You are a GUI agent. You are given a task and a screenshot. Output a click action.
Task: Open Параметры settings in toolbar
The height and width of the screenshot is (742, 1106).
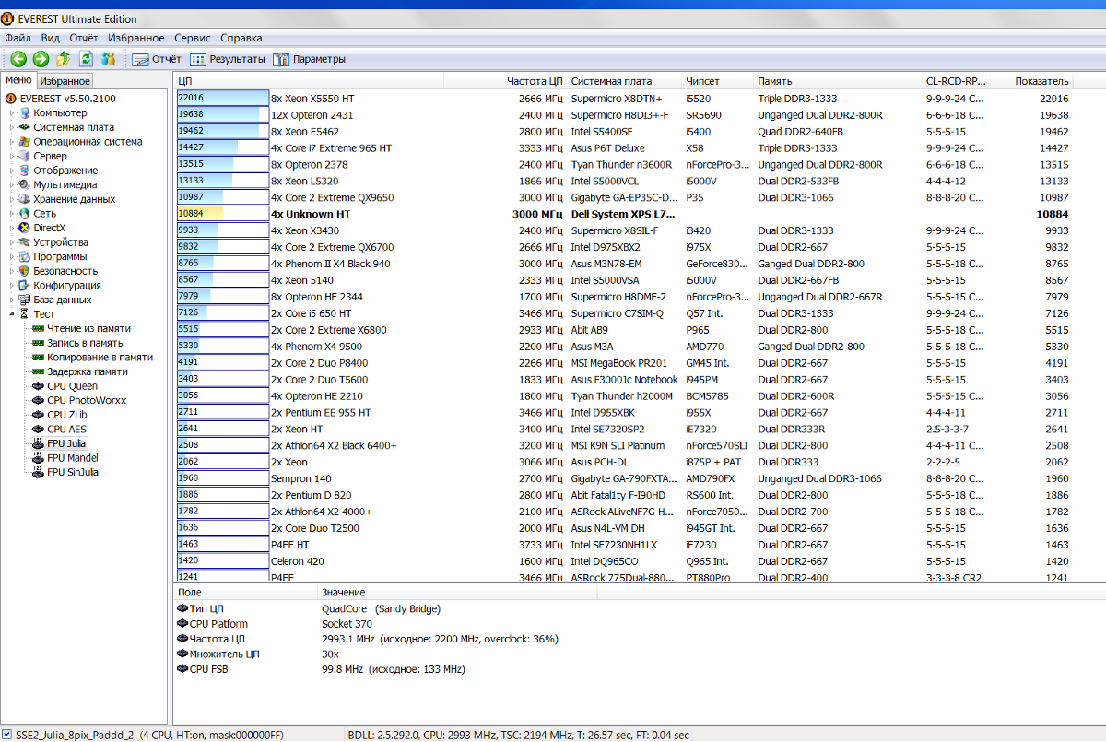(x=310, y=59)
